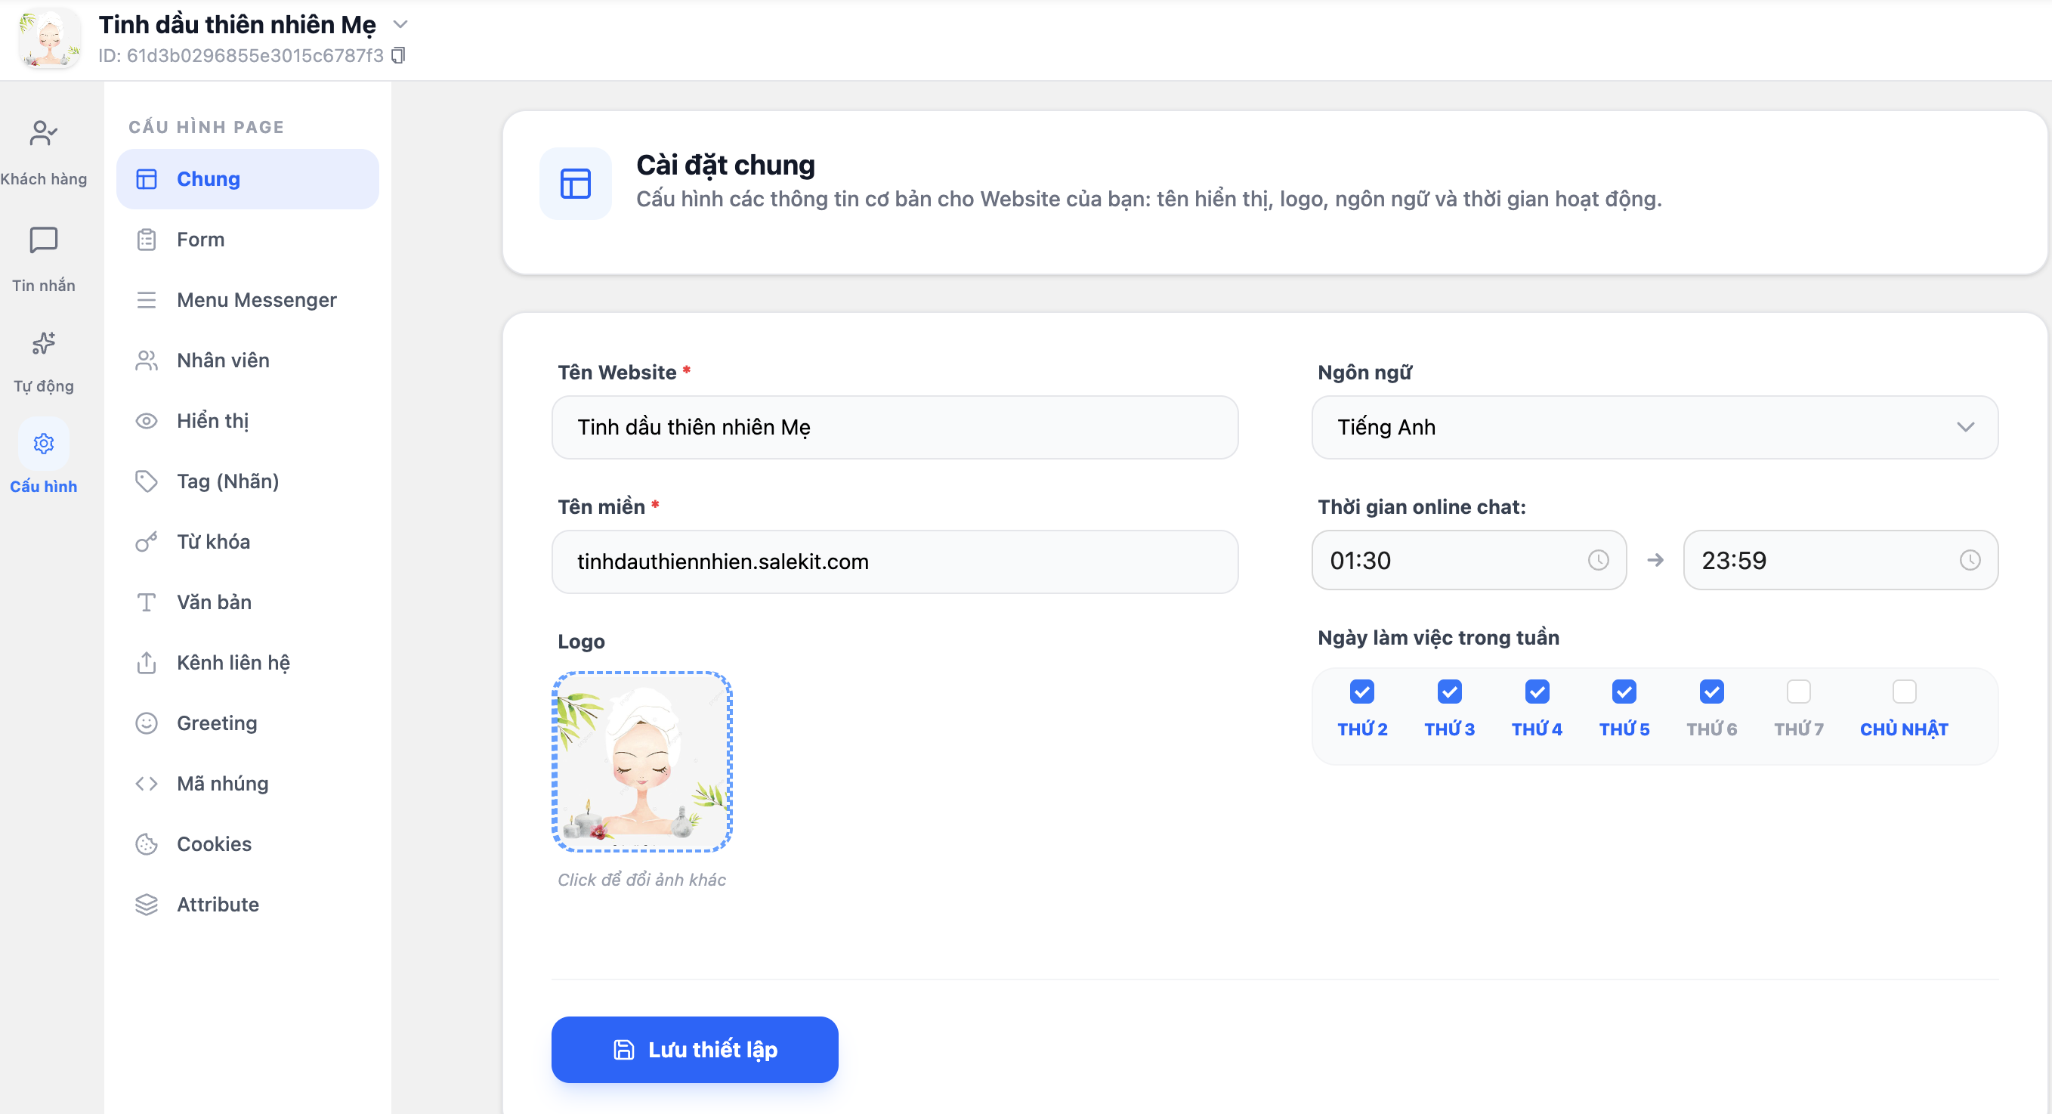The height and width of the screenshot is (1114, 2052).
Task: Open Tự động automation sparkle icon
Action: point(43,343)
